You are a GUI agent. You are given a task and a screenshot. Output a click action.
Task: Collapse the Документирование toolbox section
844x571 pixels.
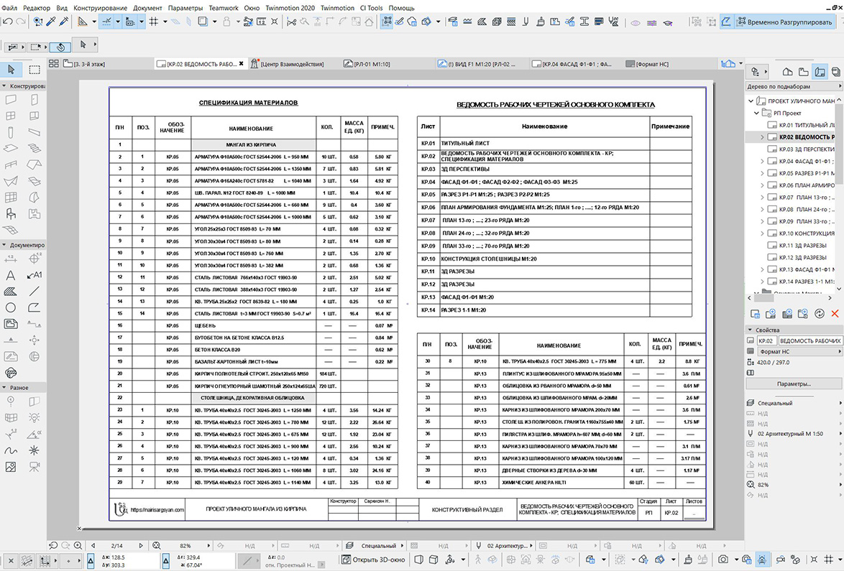pyautogui.click(x=4, y=245)
